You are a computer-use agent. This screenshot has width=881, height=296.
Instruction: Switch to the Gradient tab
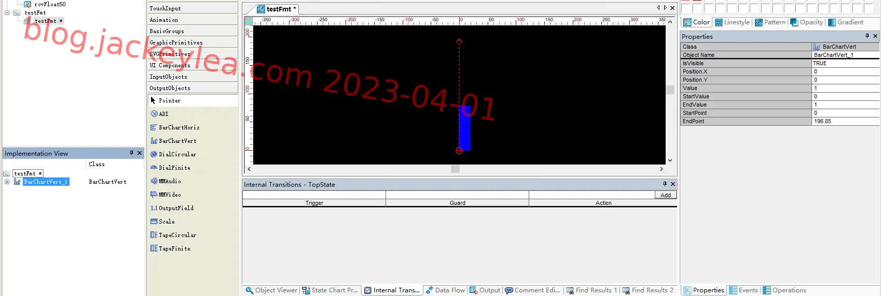pos(846,22)
